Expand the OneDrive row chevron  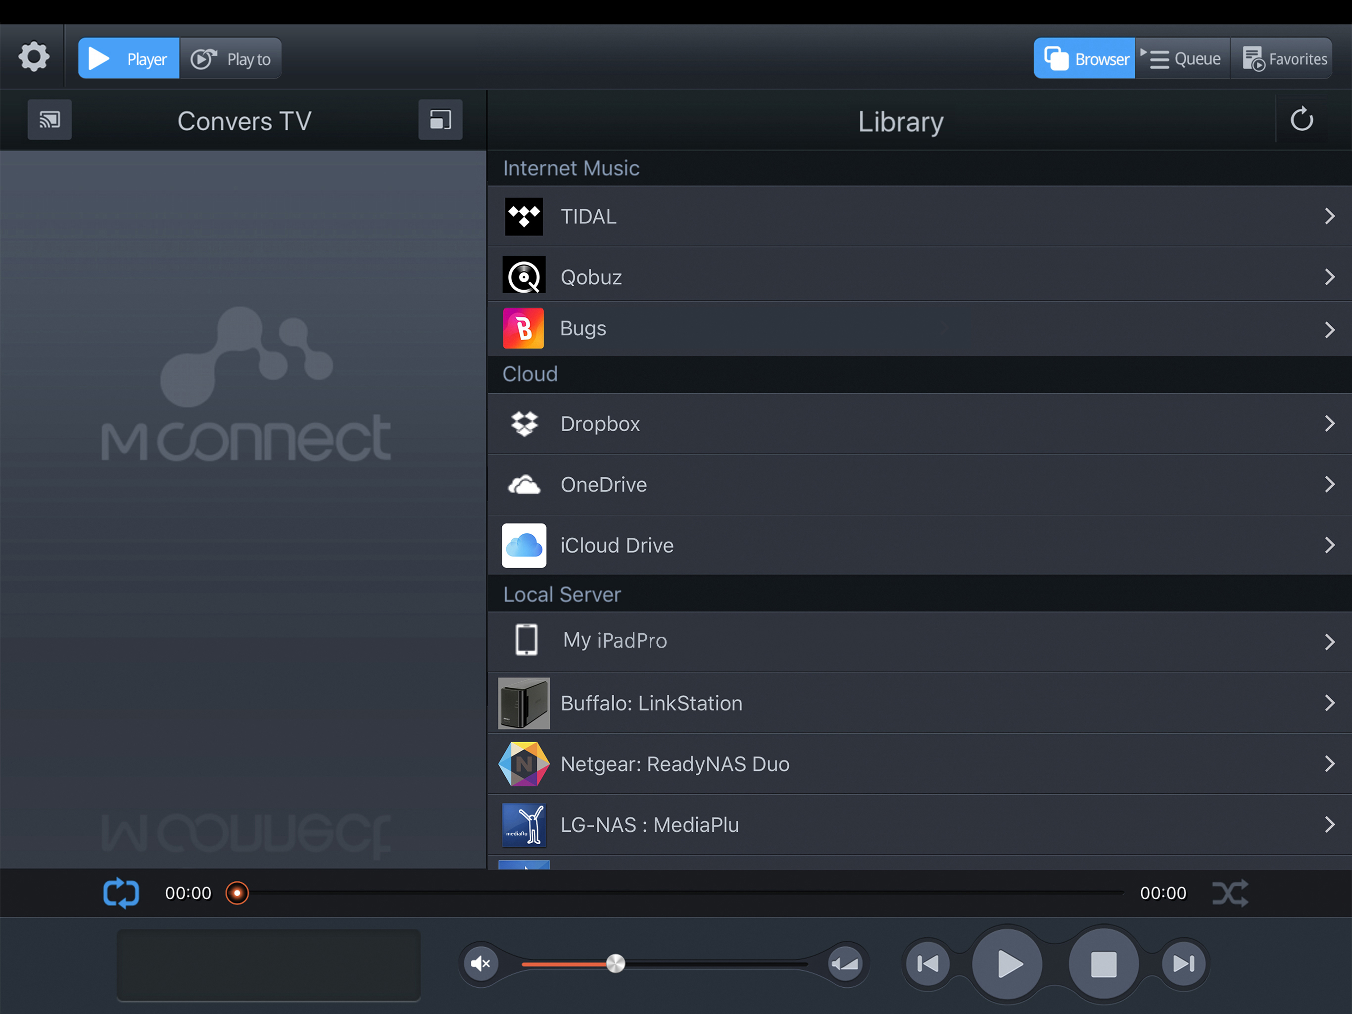tap(1329, 485)
